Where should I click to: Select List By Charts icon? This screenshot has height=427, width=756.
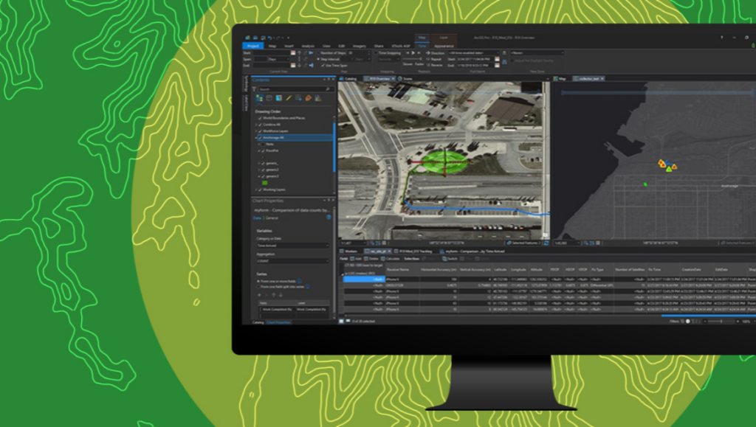(x=318, y=98)
